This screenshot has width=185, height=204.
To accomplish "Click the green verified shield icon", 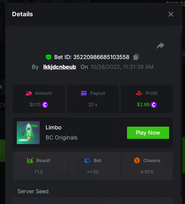I will [x=48, y=57].
